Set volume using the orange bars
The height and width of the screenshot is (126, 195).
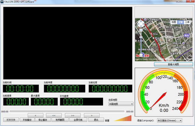pyautogui.click(x=123, y=118)
